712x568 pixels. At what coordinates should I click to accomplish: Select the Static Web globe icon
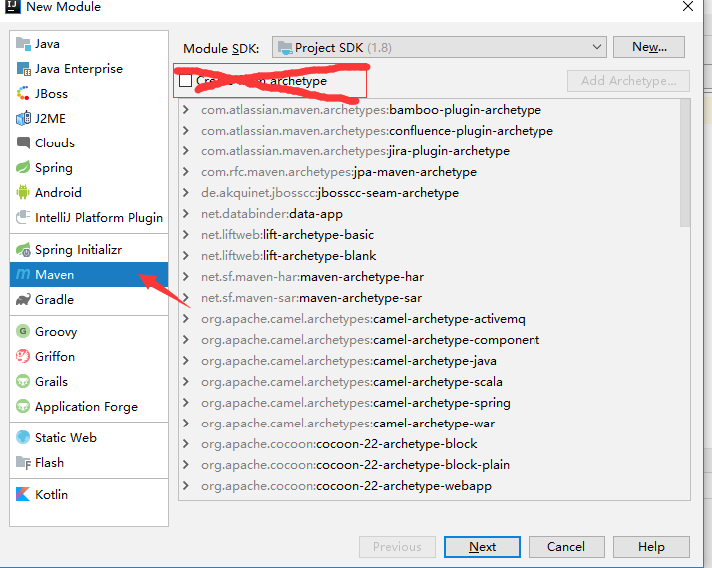pos(23,437)
